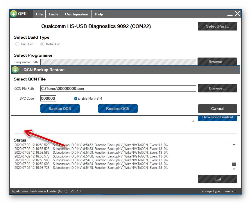Screen dimensions: 251x204
Task: Select log line with NV Id:5461
Action: click(91, 160)
